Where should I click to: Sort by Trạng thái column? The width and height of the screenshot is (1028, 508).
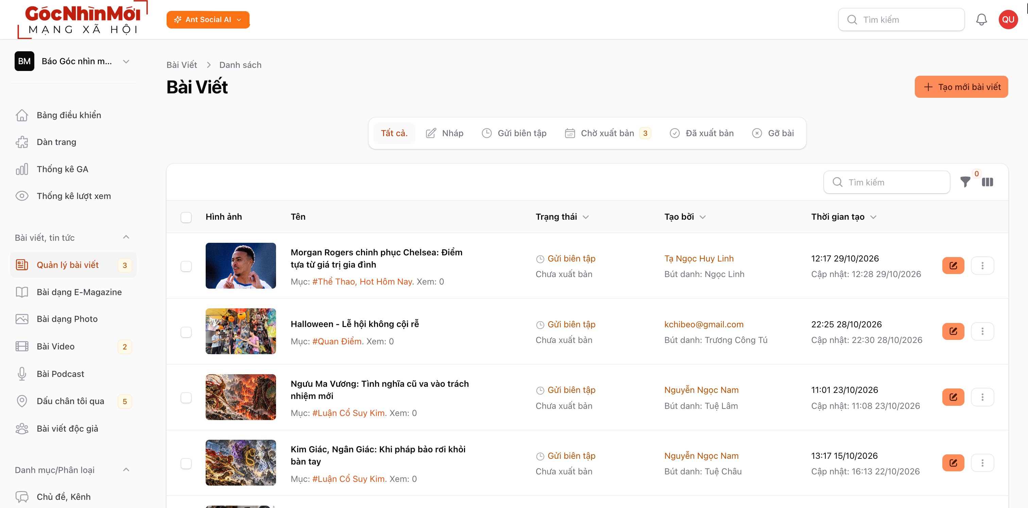(562, 217)
